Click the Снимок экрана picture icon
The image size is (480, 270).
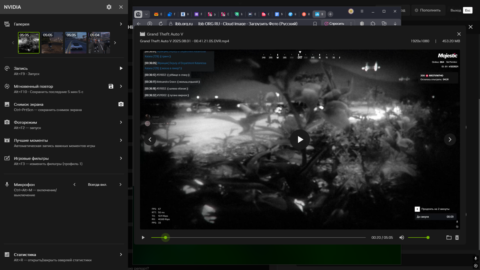7,104
